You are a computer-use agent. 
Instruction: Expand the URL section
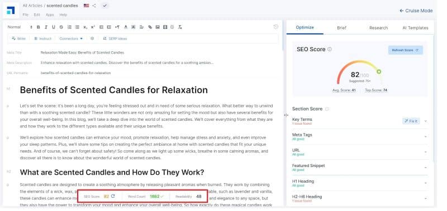tap(426, 152)
